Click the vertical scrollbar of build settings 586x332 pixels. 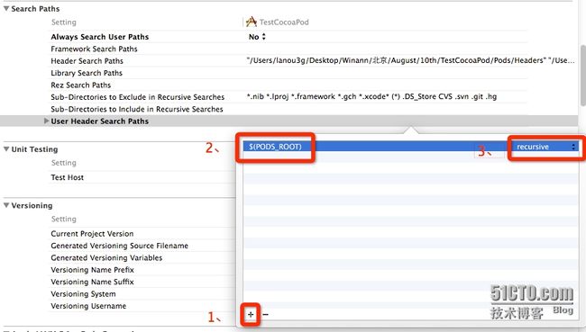[x=582, y=76]
